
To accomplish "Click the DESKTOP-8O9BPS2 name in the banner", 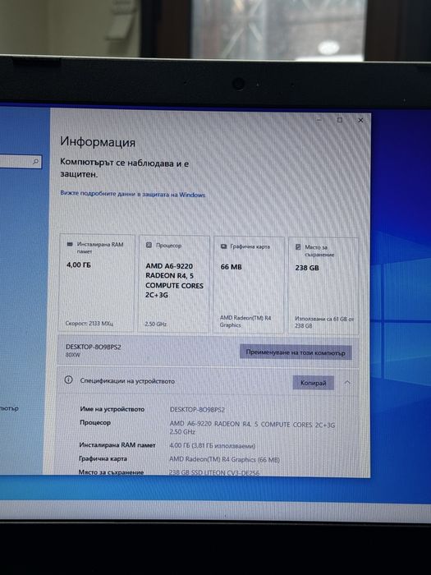I will click(93, 347).
